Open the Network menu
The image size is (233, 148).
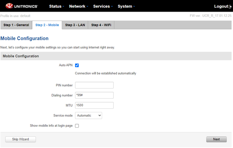point(79,7)
